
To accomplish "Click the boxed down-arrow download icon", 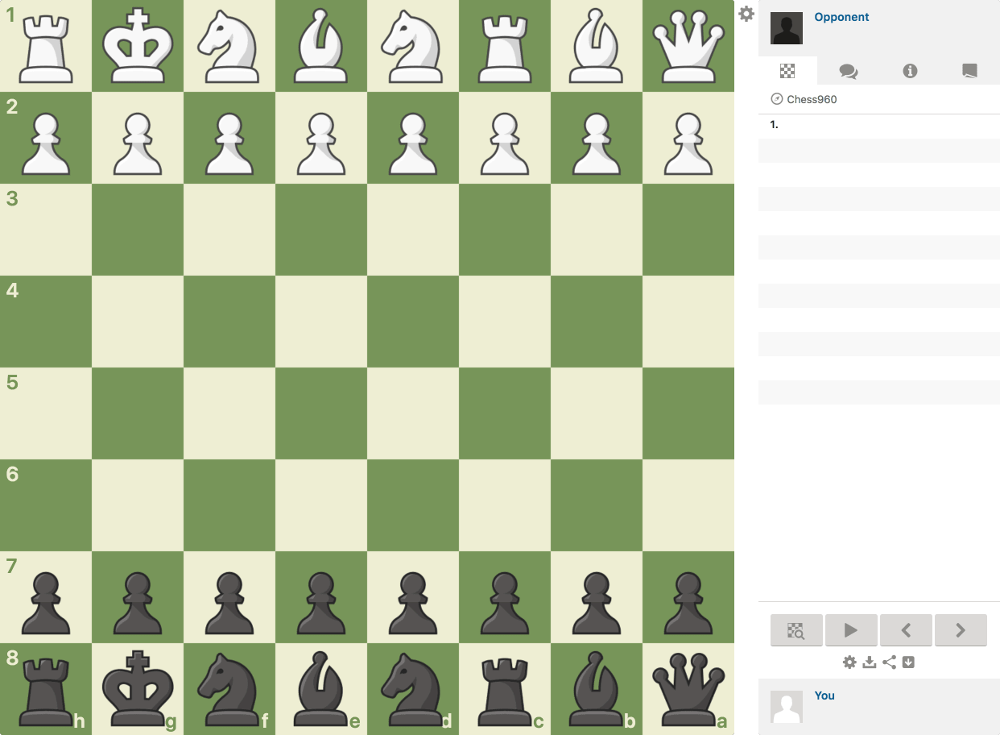I will click(x=908, y=662).
